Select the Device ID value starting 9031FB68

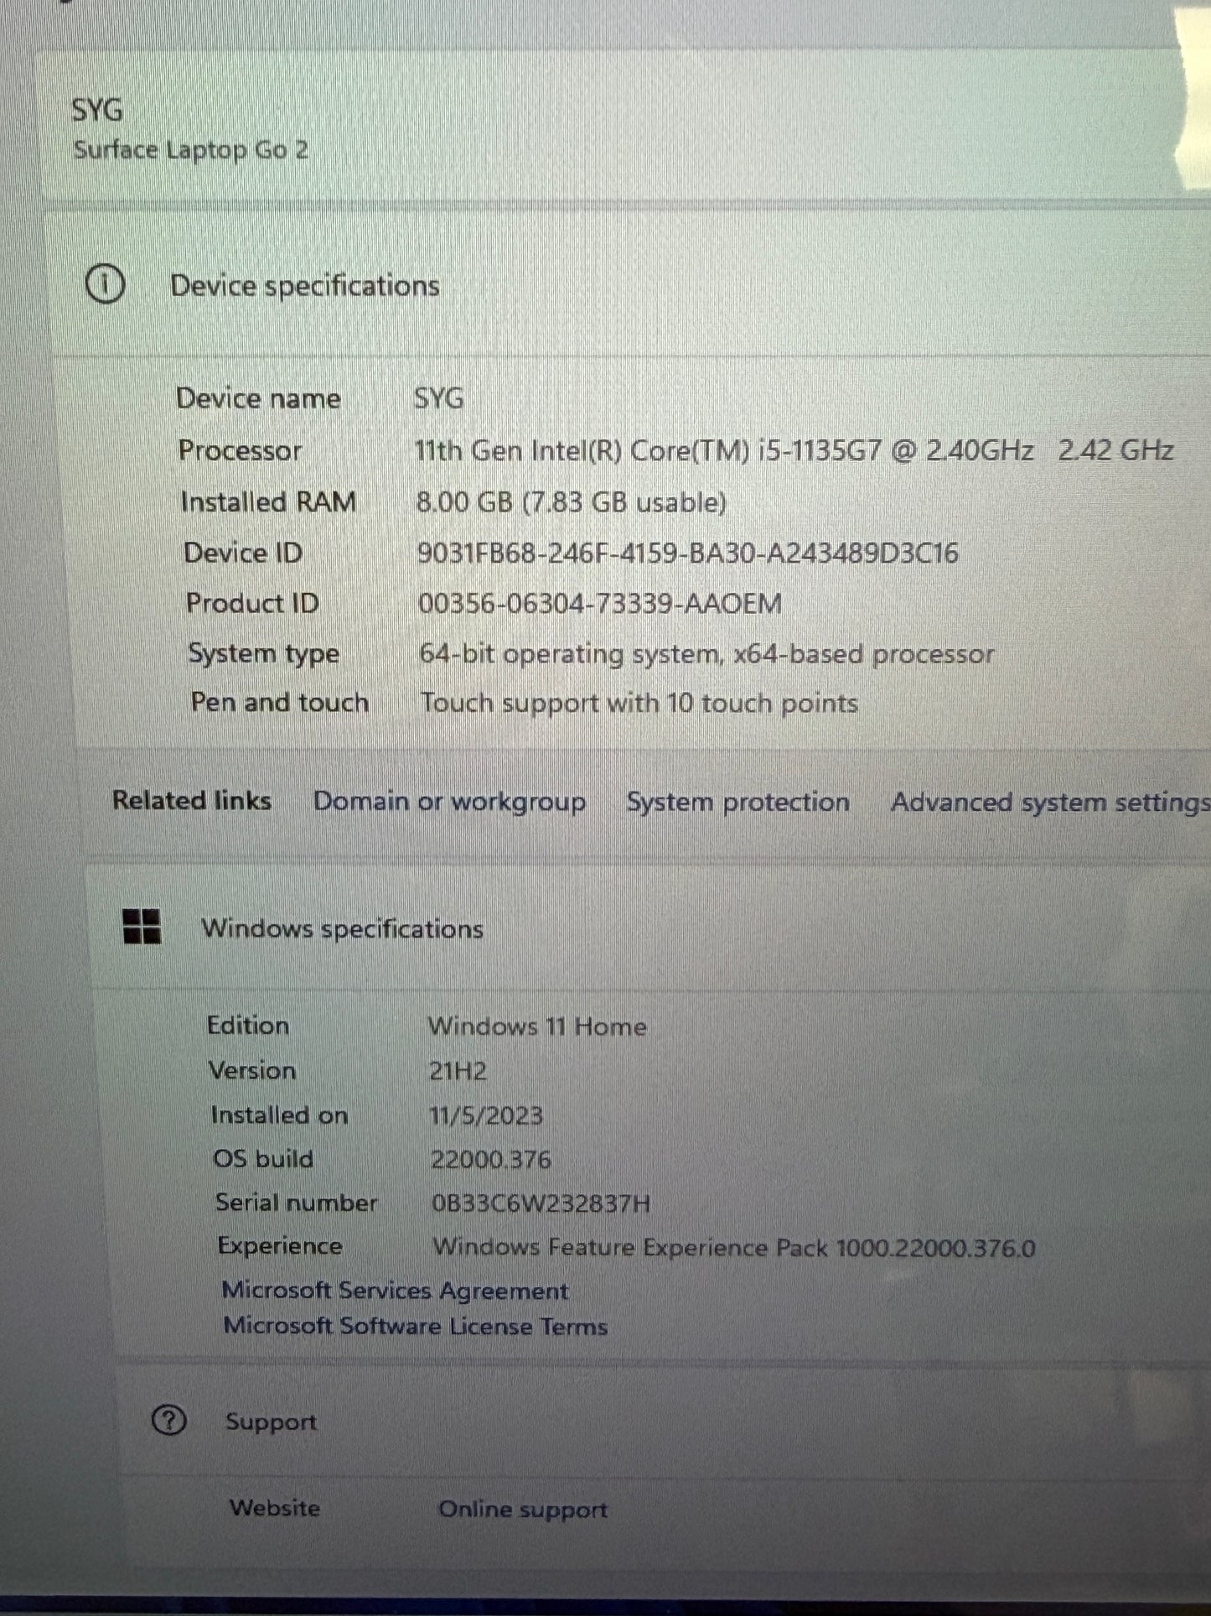(687, 553)
